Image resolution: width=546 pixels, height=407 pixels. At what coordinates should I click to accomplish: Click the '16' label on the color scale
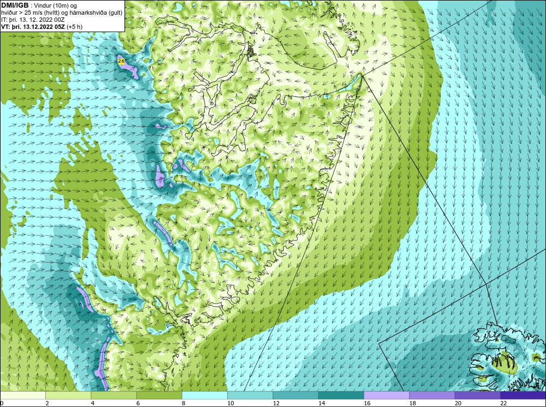[367, 403]
